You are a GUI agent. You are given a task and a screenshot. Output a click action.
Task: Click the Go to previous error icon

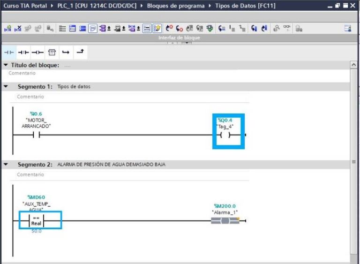[x=180, y=29]
